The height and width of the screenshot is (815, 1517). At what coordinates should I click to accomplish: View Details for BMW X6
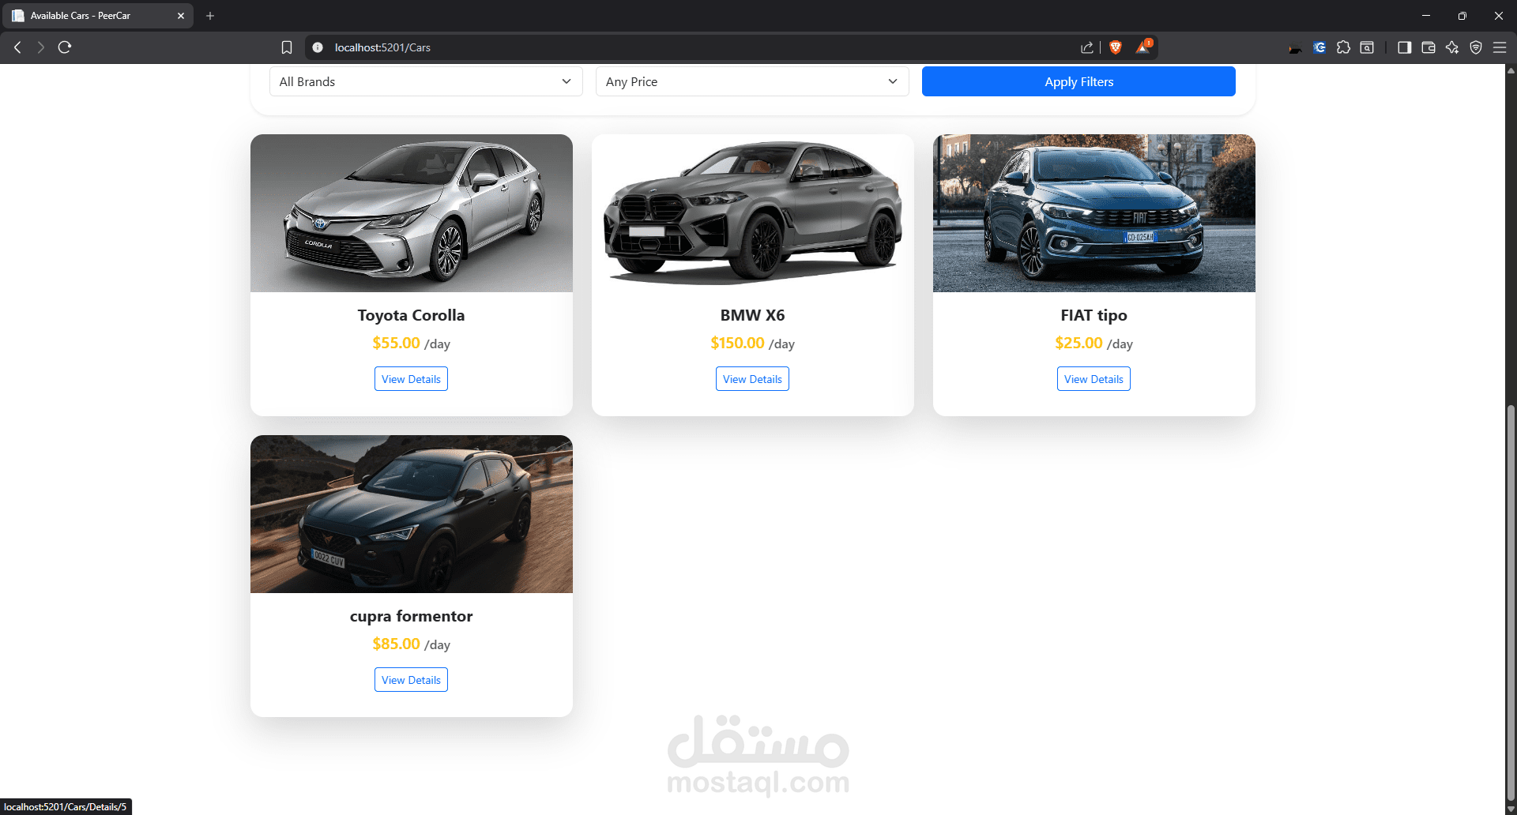(x=752, y=379)
